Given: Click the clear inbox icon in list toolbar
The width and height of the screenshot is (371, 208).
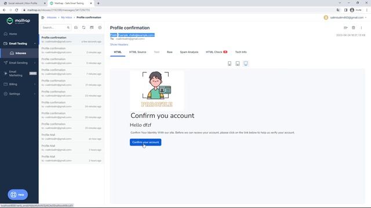Looking at the screenshot, I should [x=92, y=28].
